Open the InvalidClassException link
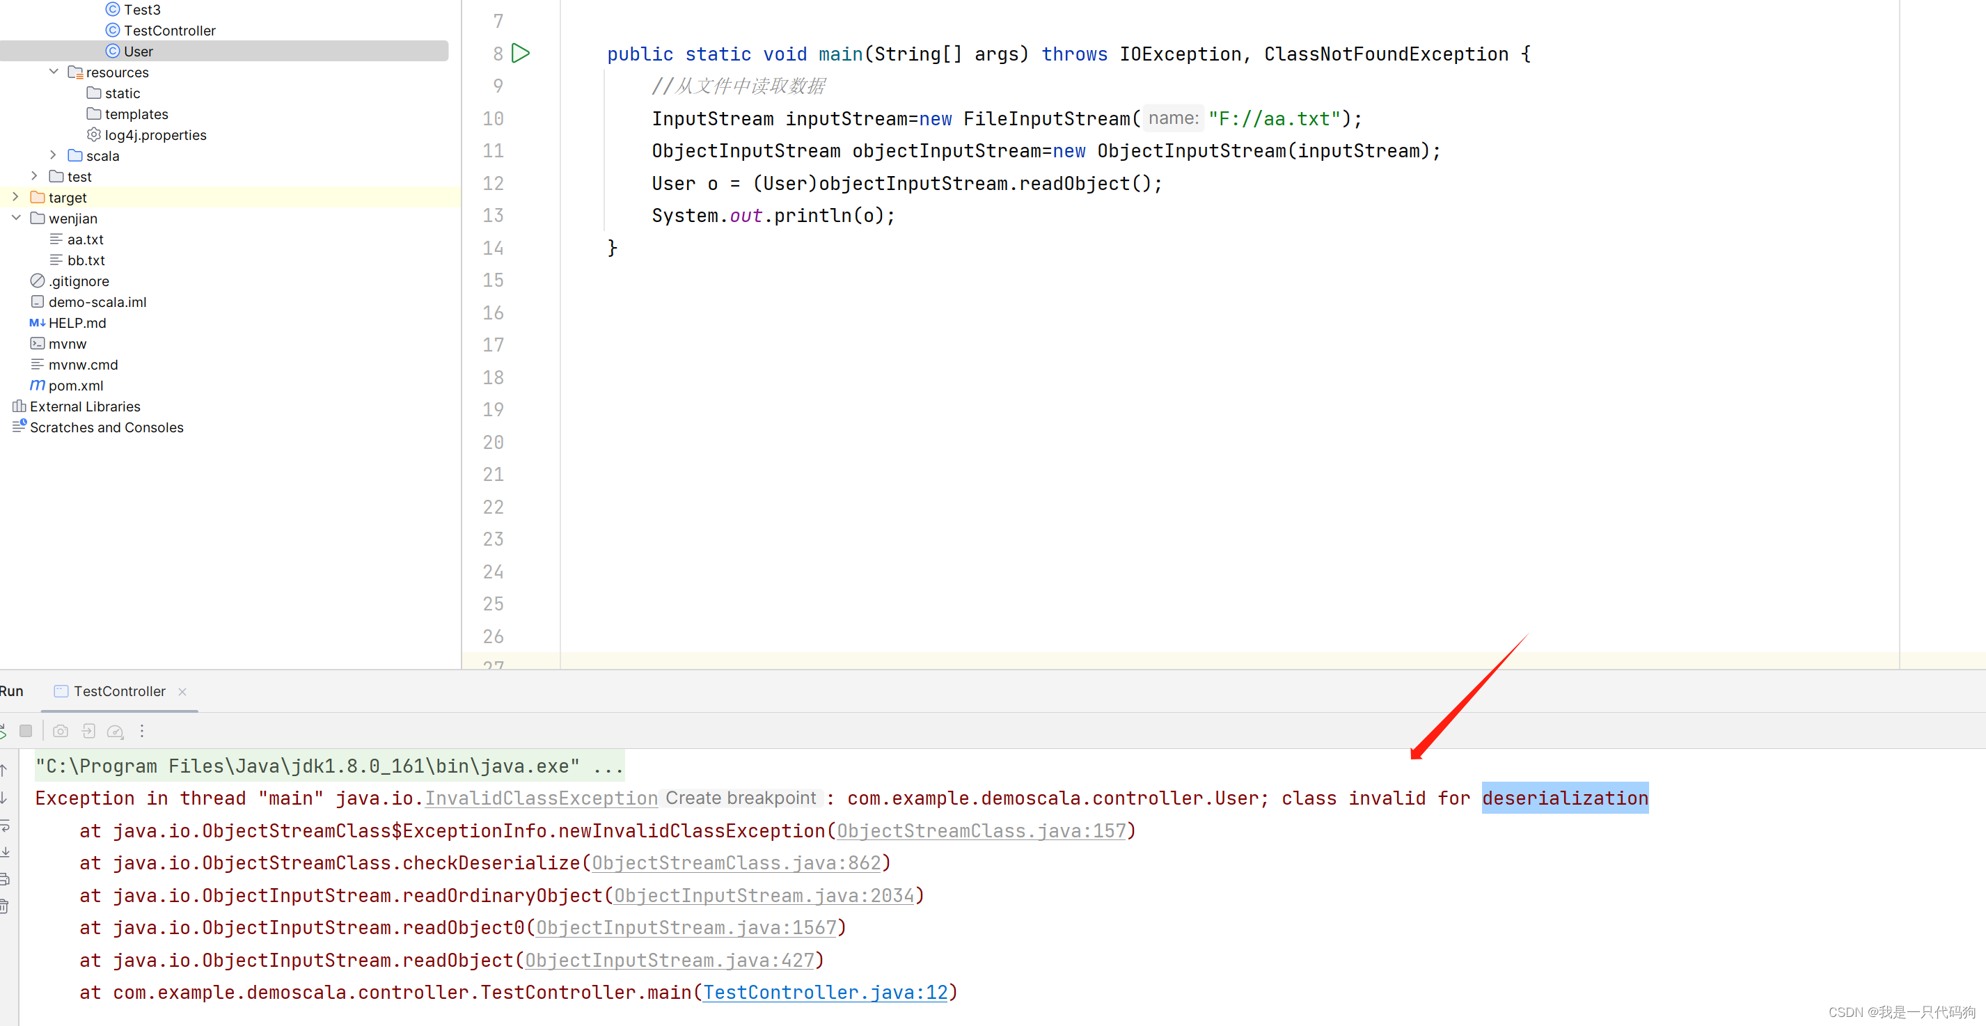This screenshot has width=1986, height=1026. 541,798
